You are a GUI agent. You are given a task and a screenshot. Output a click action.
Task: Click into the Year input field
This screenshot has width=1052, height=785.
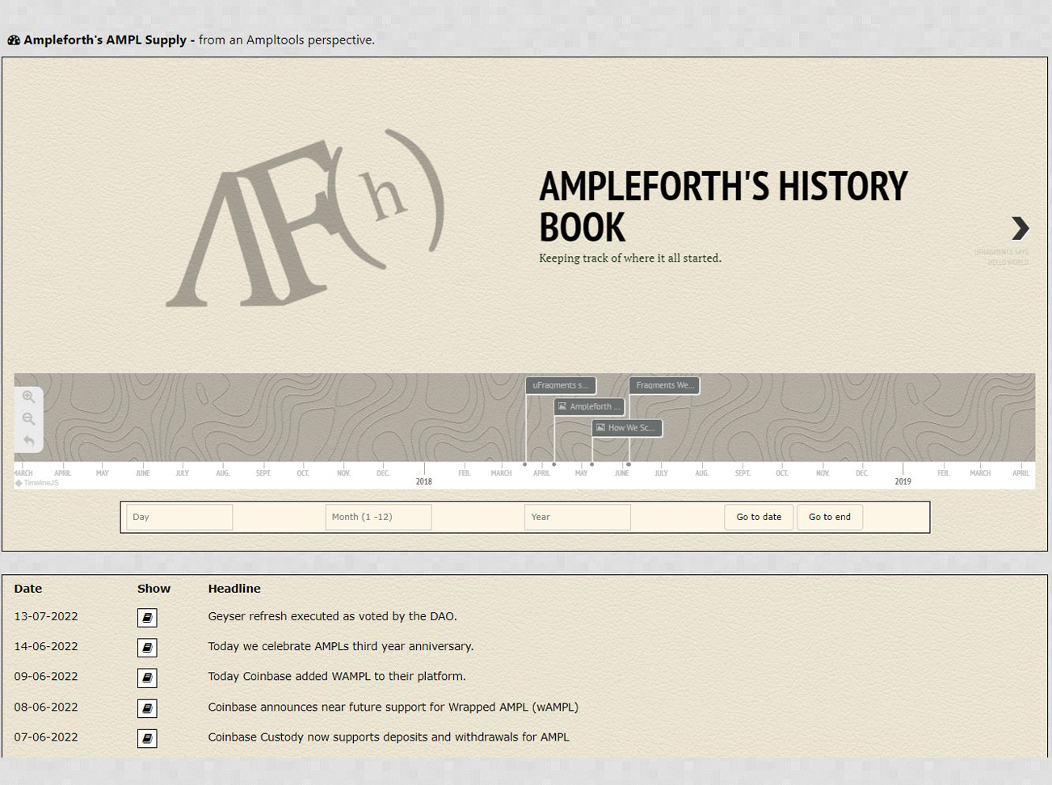click(x=577, y=517)
